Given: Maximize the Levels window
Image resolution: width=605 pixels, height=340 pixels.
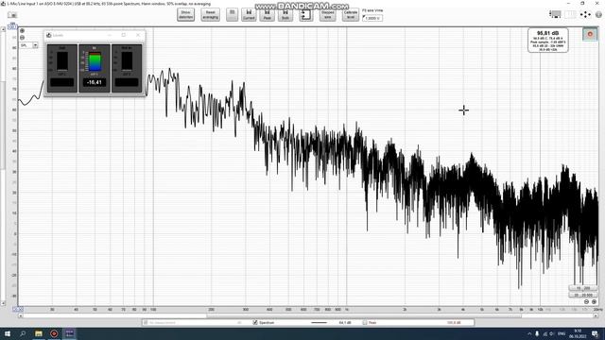Looking at the screenshot, I should (x=124, y=35).
